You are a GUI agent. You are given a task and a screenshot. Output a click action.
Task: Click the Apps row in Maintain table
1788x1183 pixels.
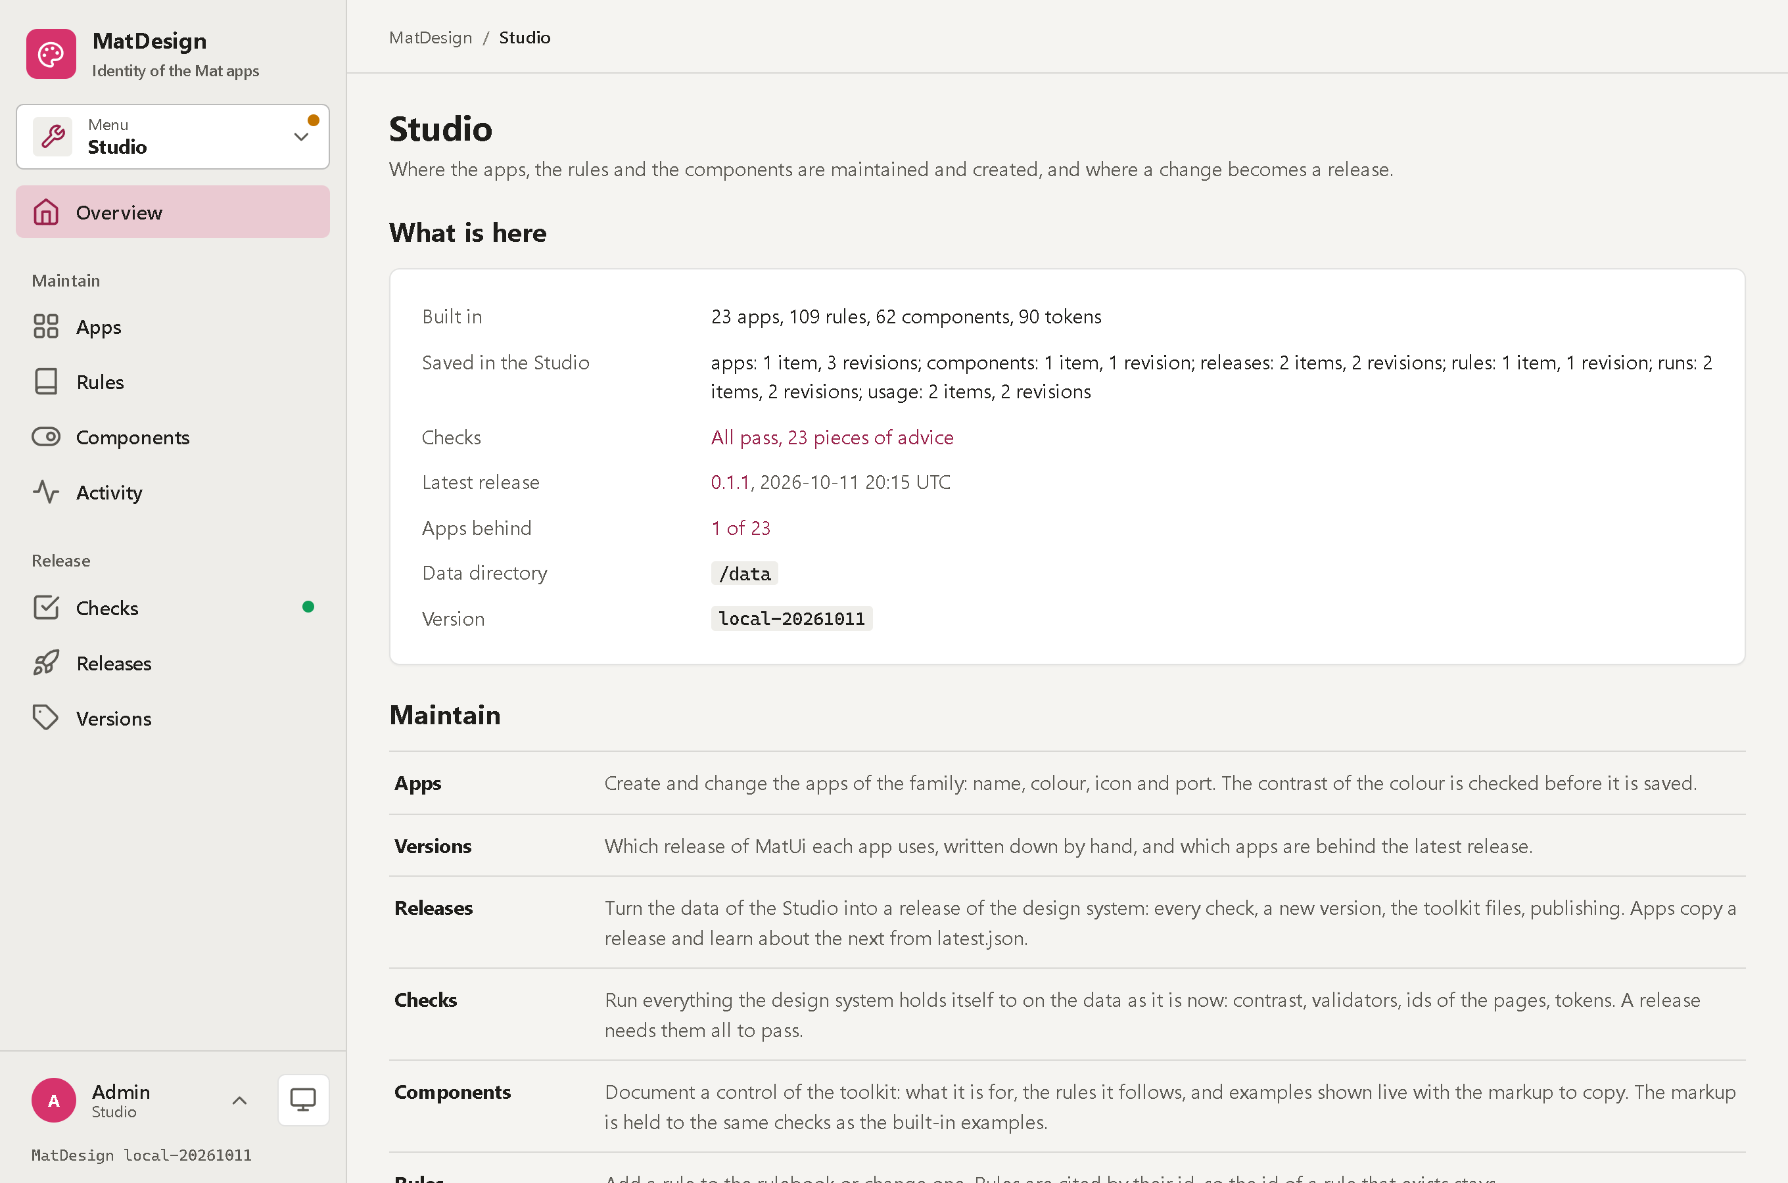pyautogui.click(x=1067, y=783)
